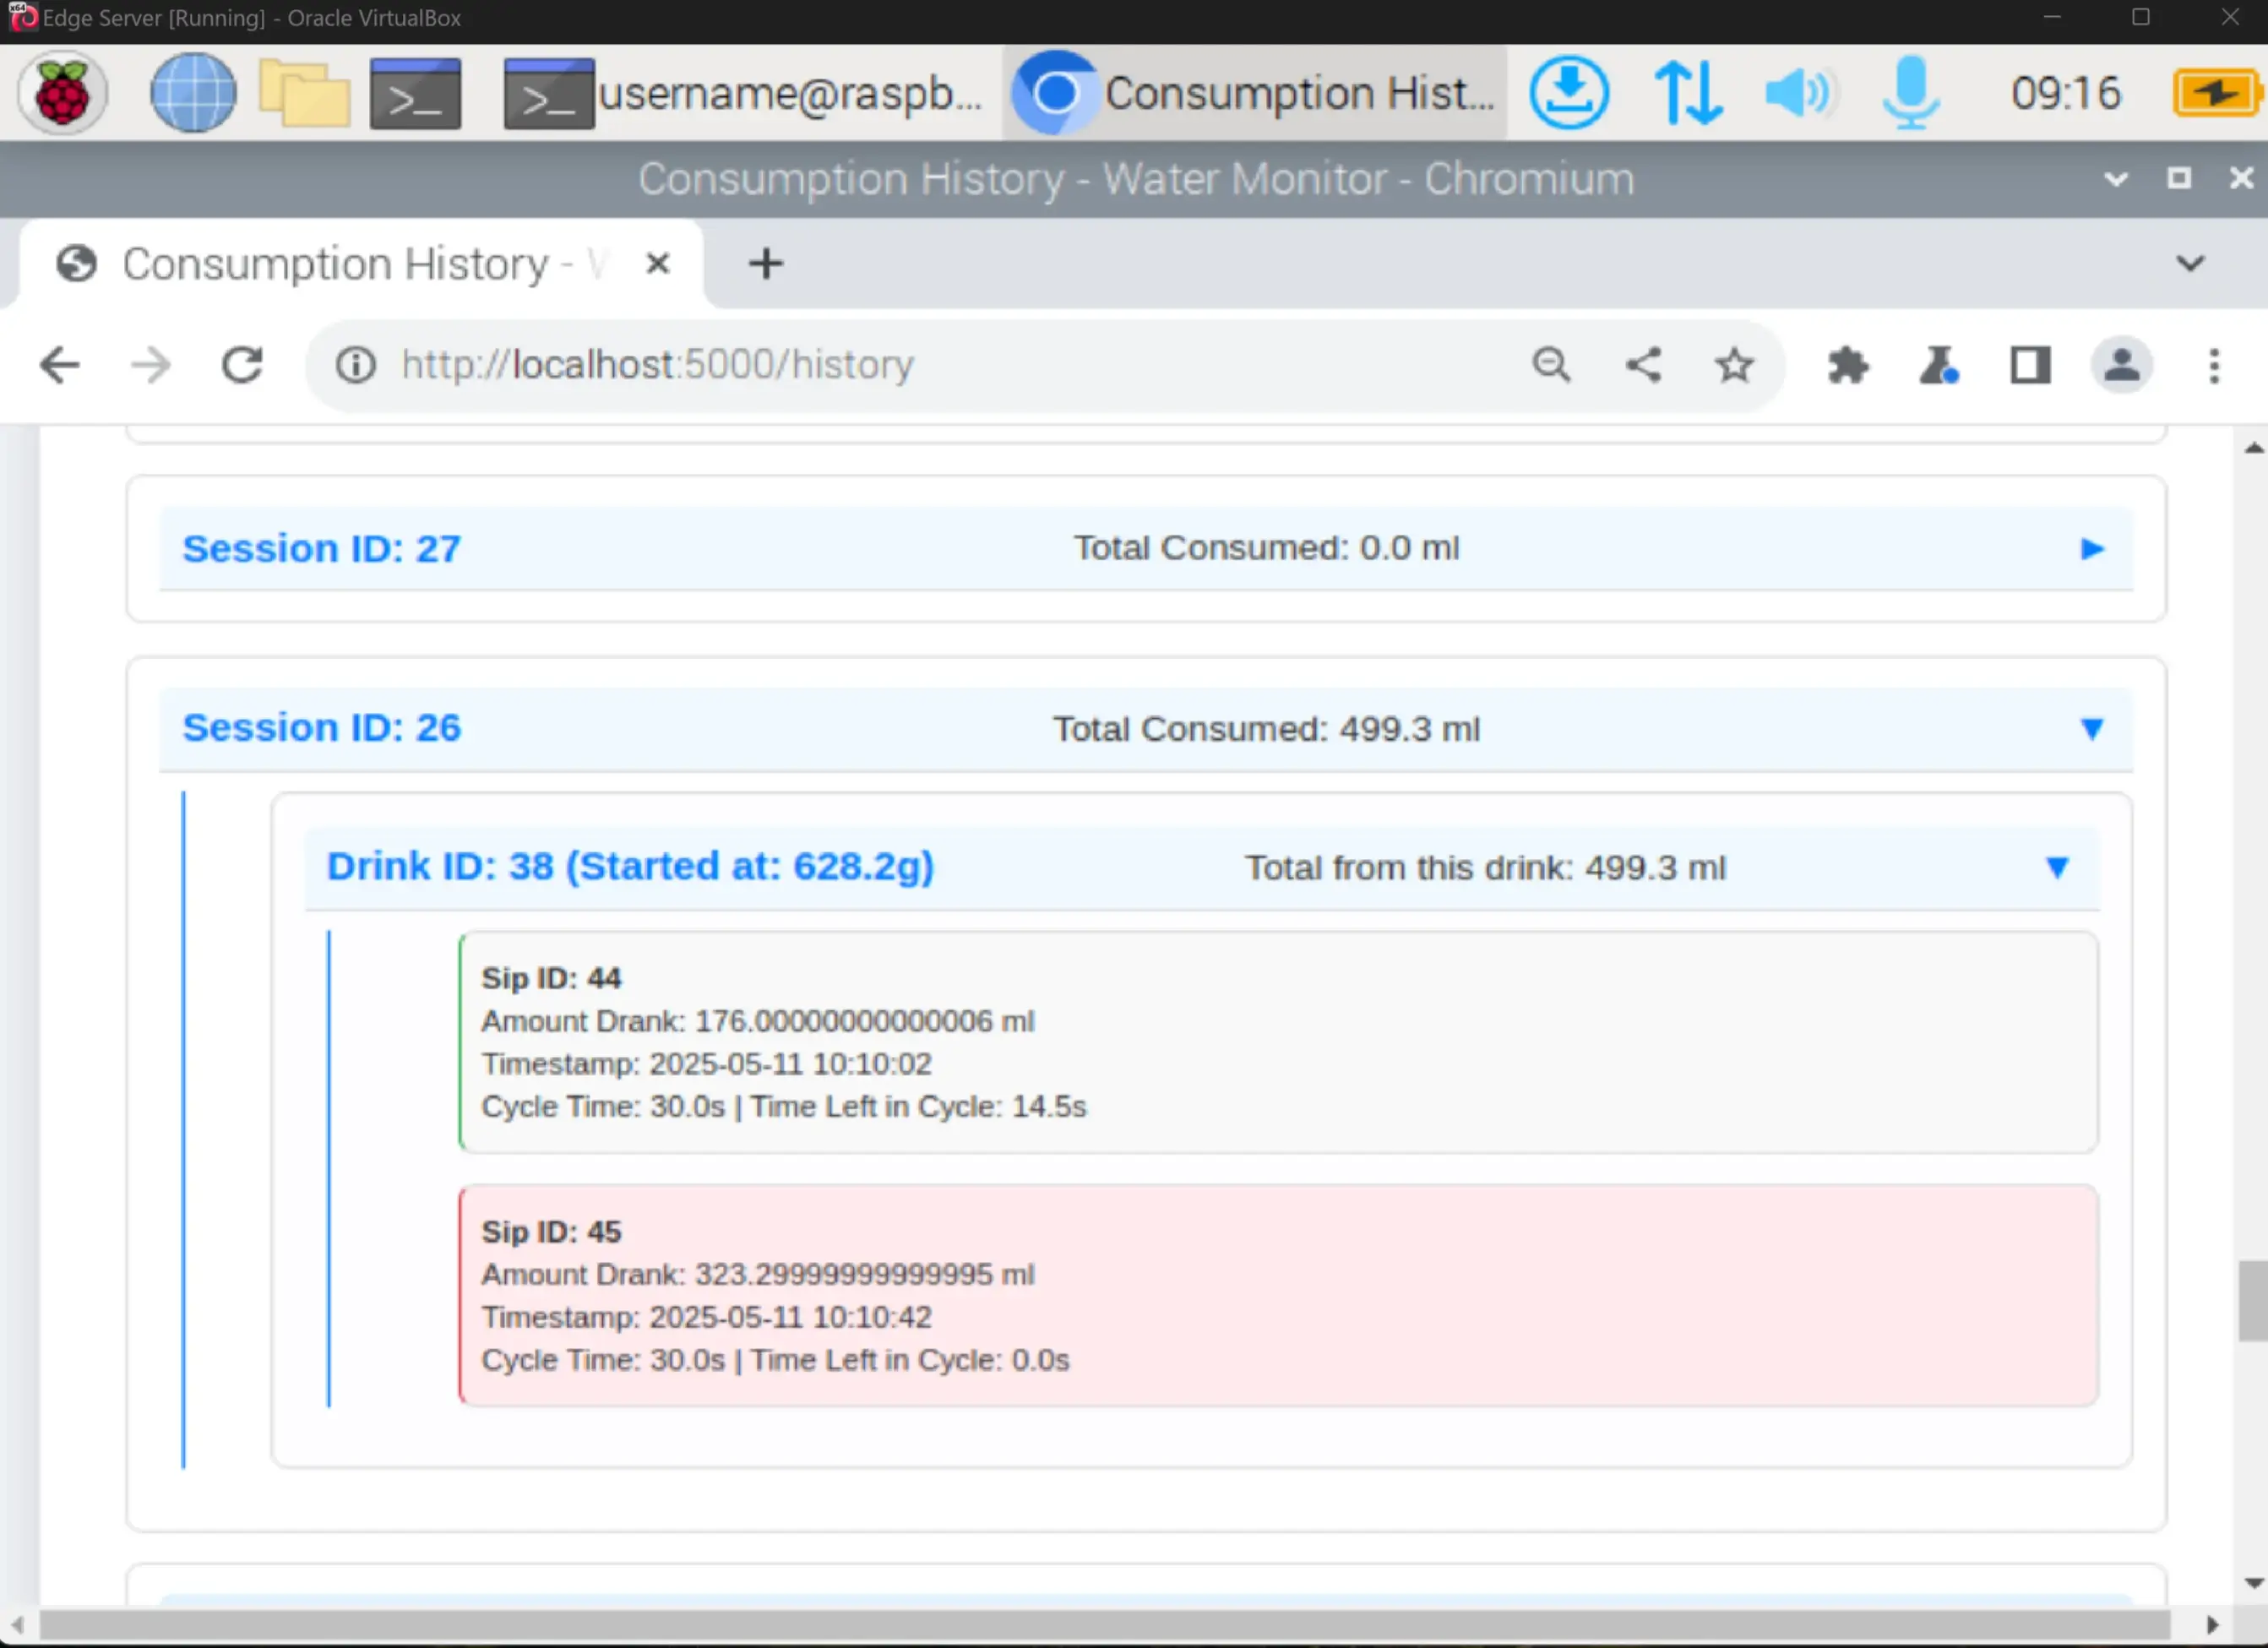
Task: Open the extensions puzzle icon
Action: (x=1847, y=365)
